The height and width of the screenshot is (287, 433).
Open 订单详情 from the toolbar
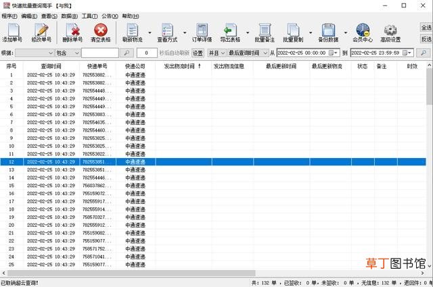point(202,33)
